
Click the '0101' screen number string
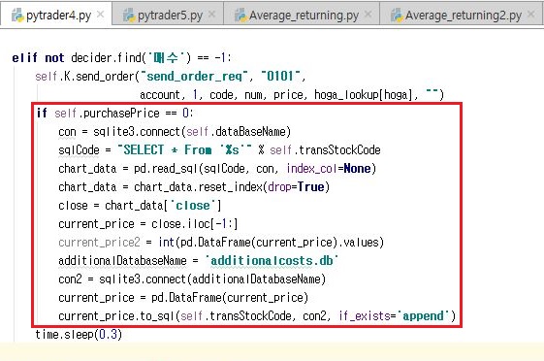280,76
